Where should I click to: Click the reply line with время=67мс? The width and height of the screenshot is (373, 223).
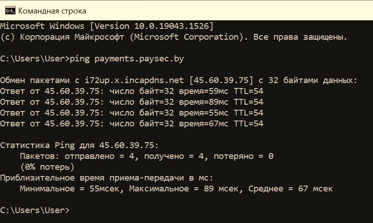pos(132,124)
